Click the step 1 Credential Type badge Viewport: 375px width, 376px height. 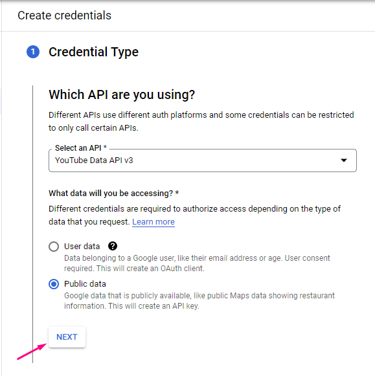pos(33,52)
